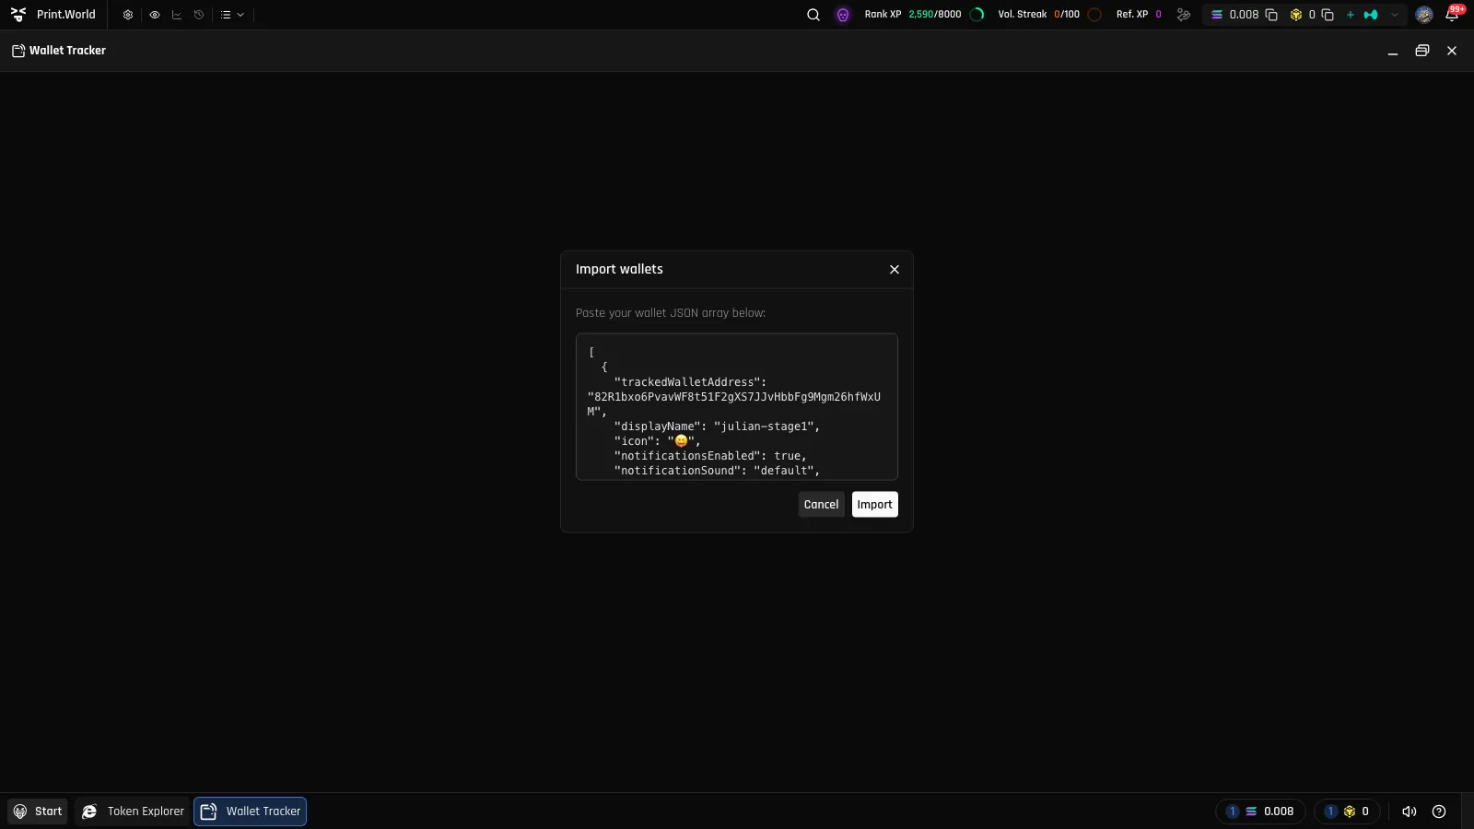Close the Import wallets dialog with X
The image size is (1474, 829).
[x=895, y=270]
